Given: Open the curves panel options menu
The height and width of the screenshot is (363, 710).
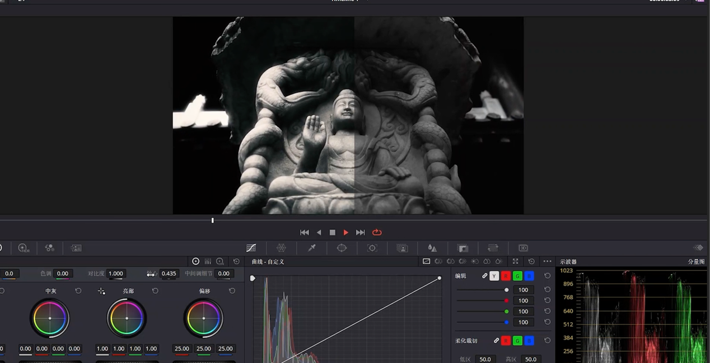Looking at the screenshot, I should [547, 261].
